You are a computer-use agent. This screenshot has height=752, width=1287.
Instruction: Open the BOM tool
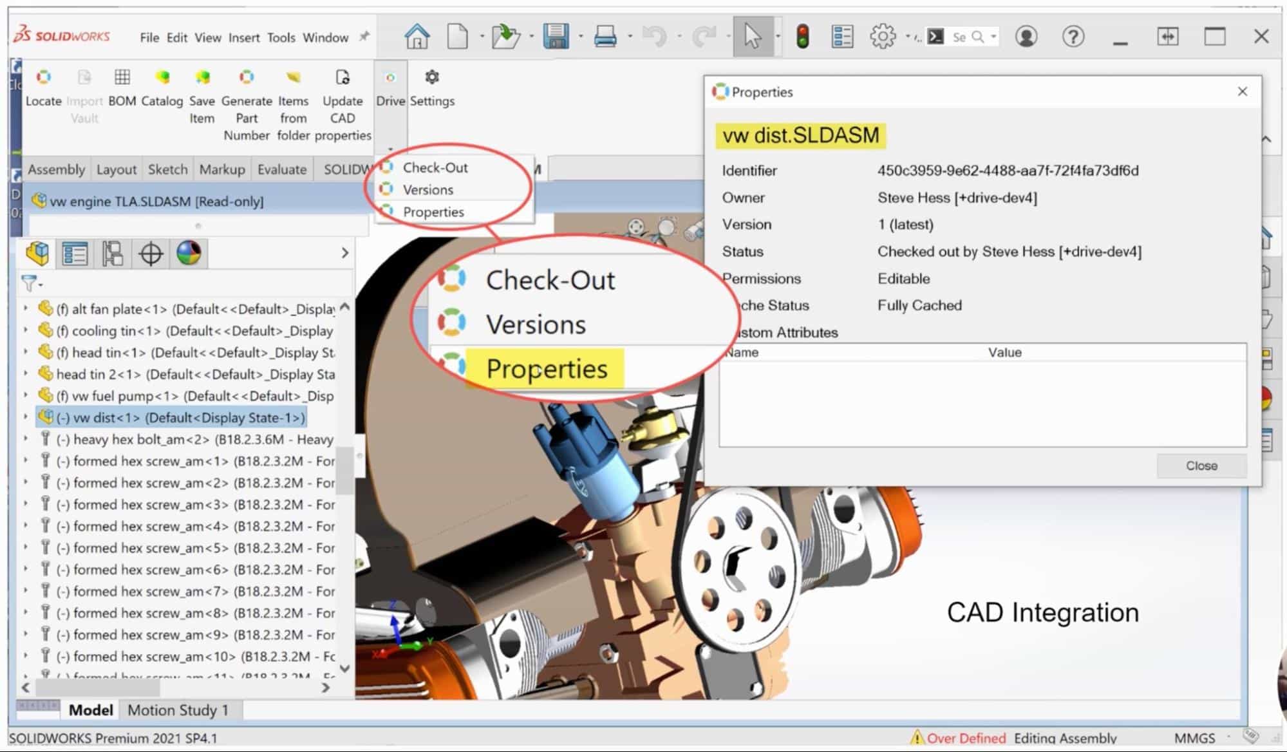(x=122, y=88)
